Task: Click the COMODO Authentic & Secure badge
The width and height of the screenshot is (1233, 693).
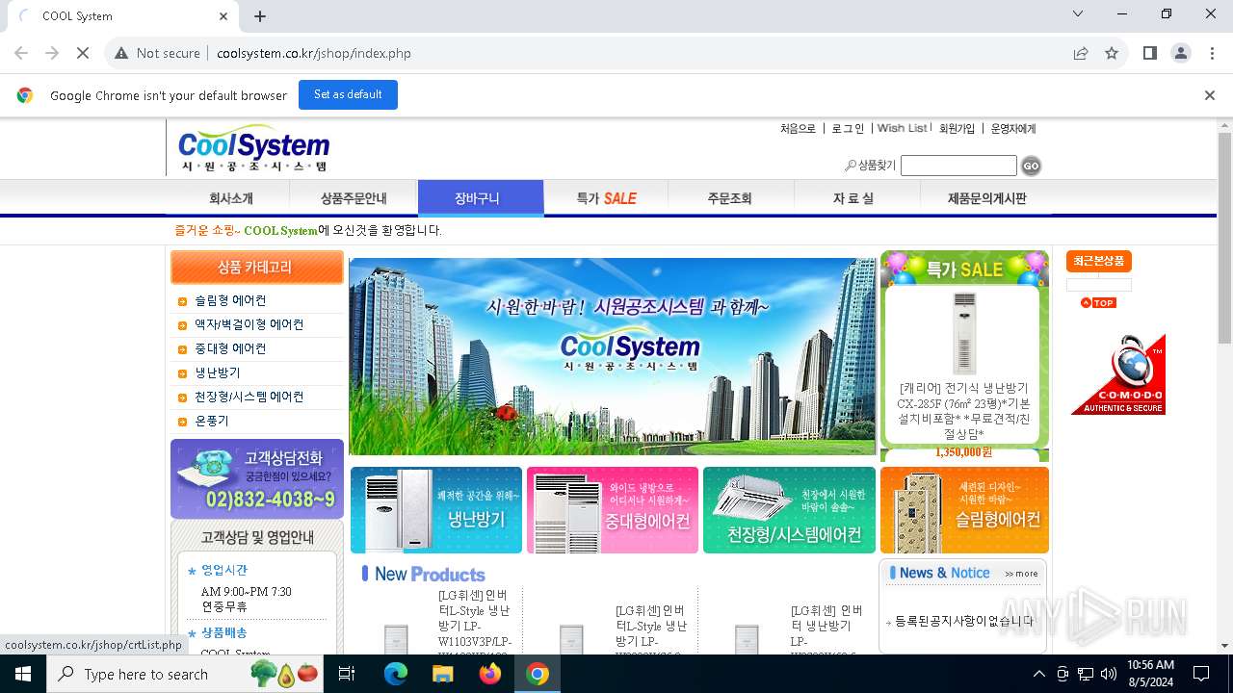Action: click(x=1118, y=374)
